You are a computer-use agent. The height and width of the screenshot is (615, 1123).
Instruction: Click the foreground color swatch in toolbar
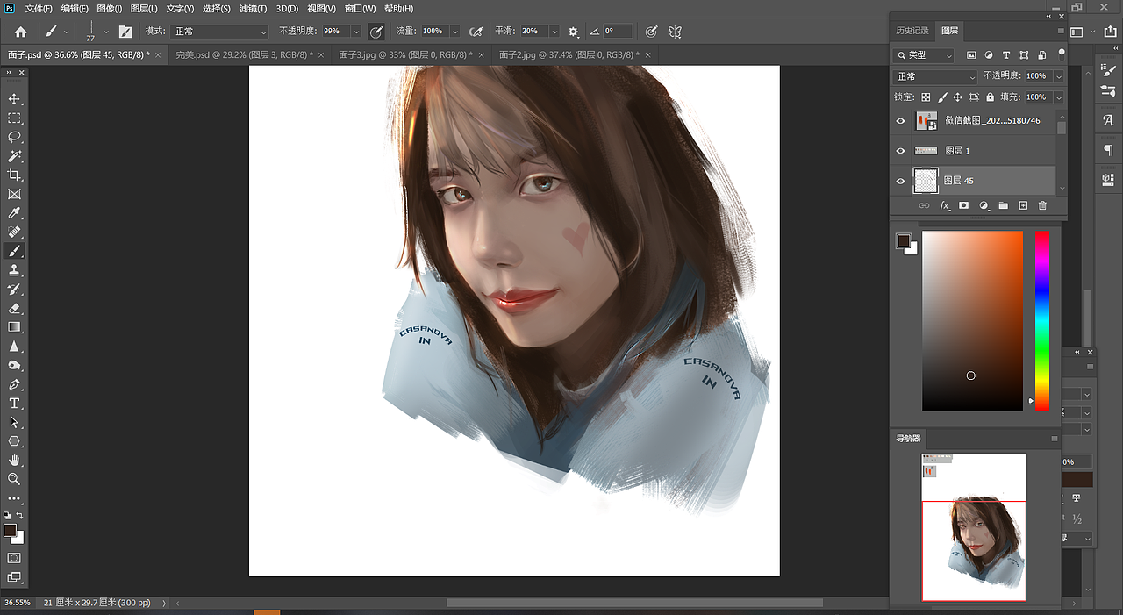(10, 530)
